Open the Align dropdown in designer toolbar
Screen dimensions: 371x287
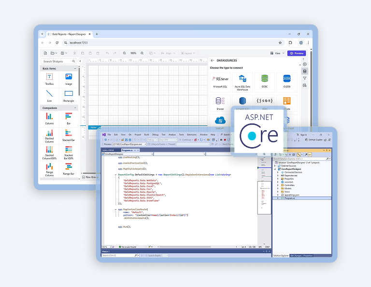168,53
